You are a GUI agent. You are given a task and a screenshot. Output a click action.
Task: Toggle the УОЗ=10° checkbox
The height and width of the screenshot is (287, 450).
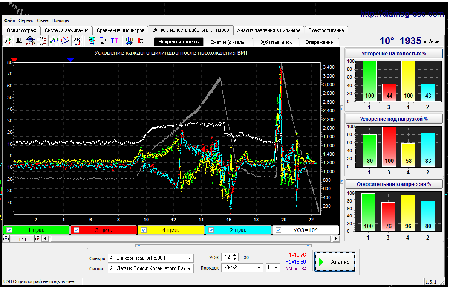point(278,230)
